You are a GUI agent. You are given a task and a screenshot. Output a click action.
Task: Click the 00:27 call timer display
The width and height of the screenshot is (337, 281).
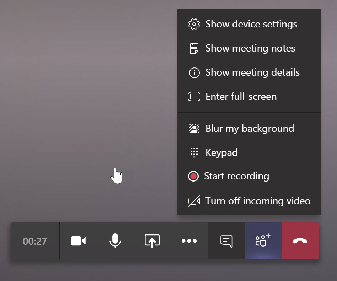pos(34,241)
